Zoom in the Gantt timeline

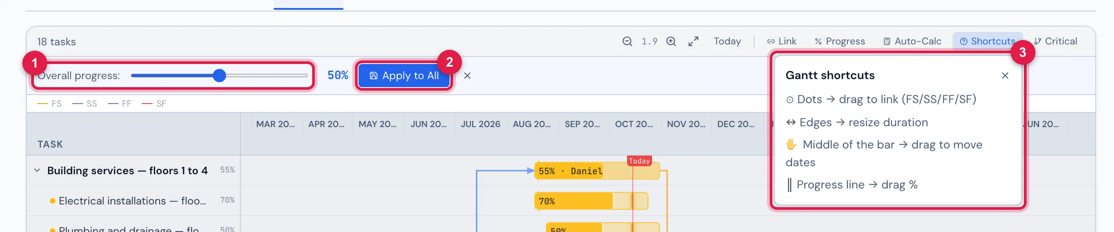671,41
